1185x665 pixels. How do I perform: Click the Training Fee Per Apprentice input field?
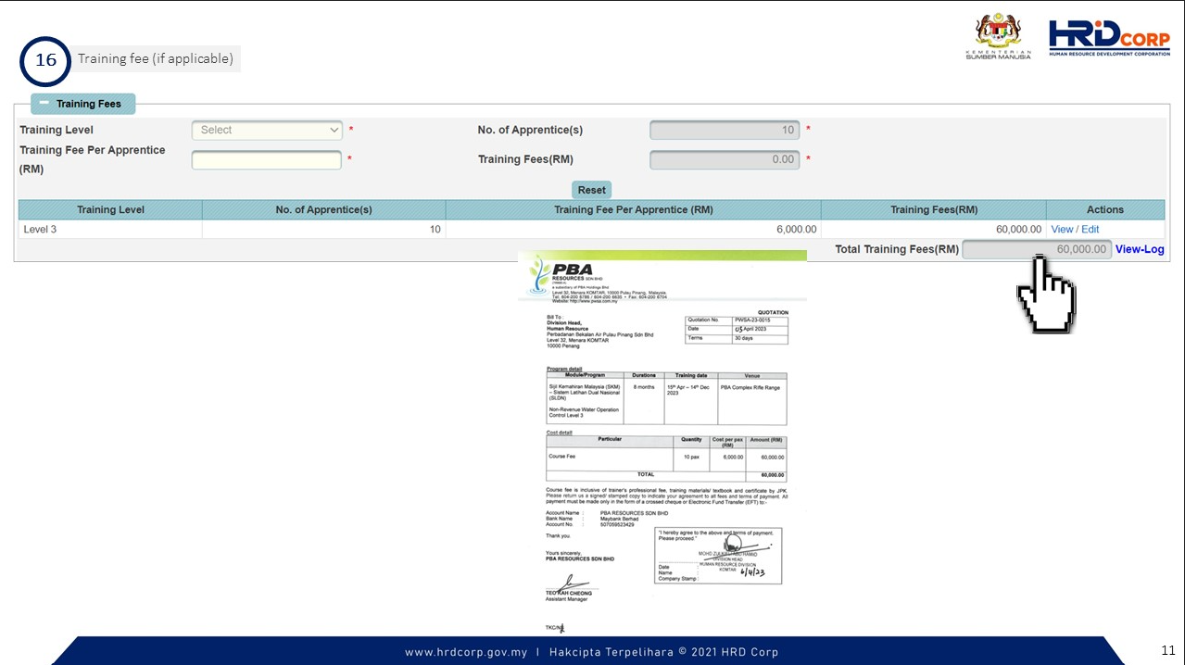click(x=267, y=160)
